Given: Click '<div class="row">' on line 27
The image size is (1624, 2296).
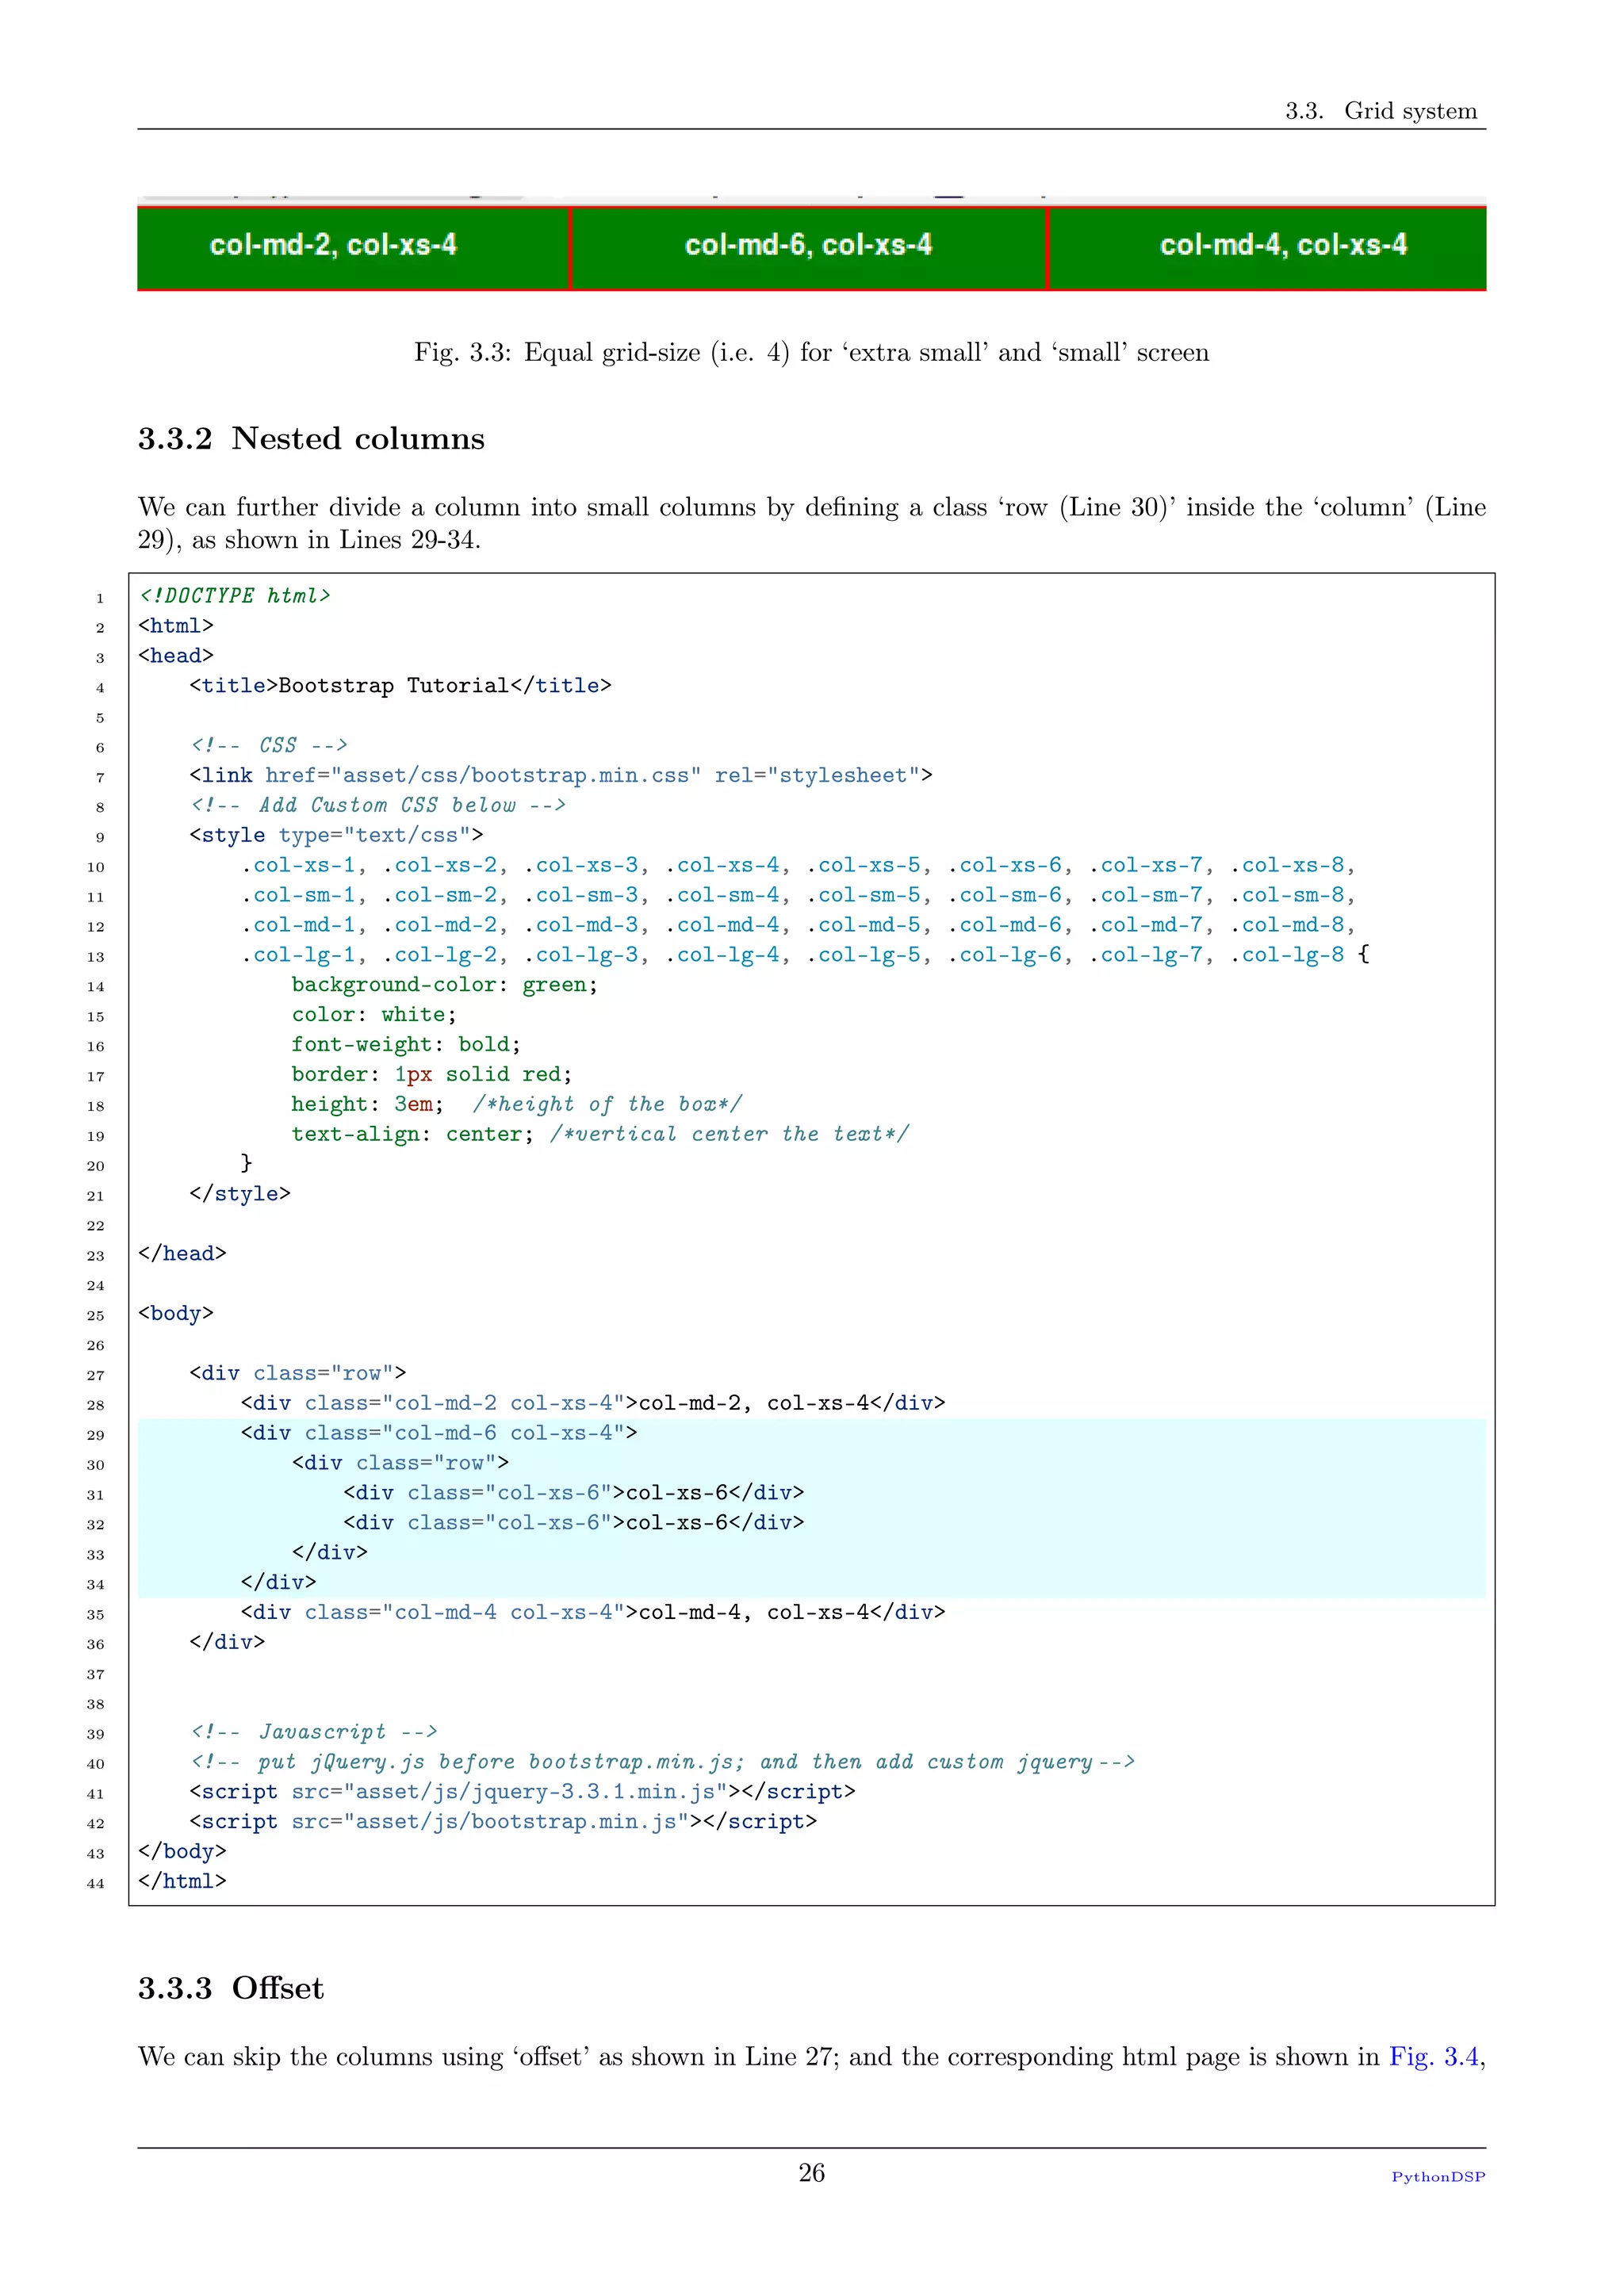Looking at the screenshot, I should pyautogui.click(x=298, y=1374).
